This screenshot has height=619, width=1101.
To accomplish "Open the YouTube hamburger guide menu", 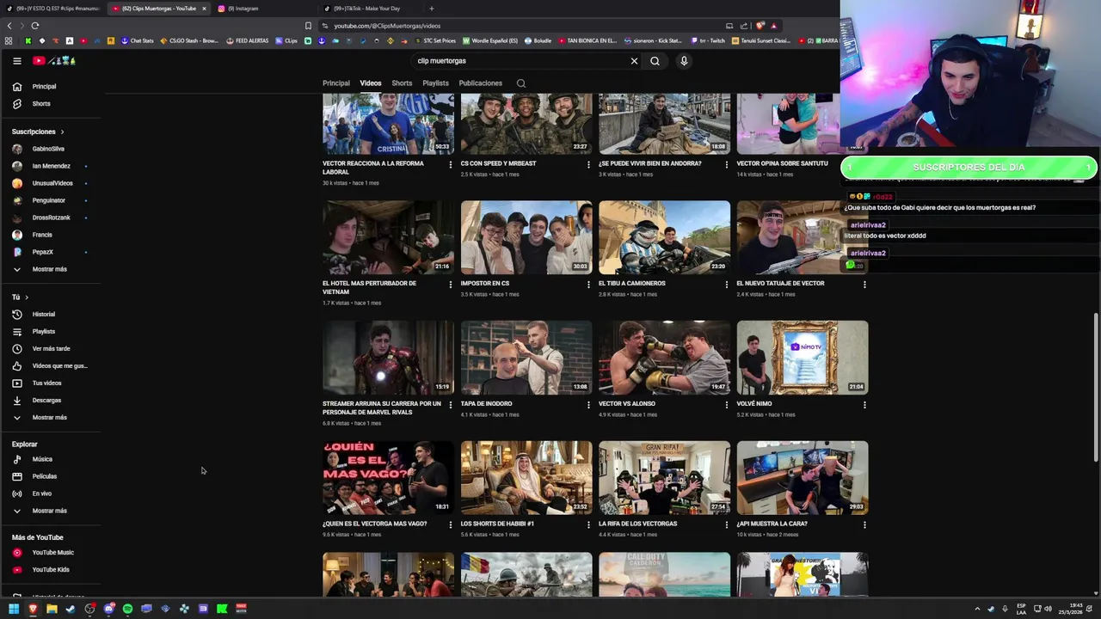I will pyautogui.click(x=16, y=61).
